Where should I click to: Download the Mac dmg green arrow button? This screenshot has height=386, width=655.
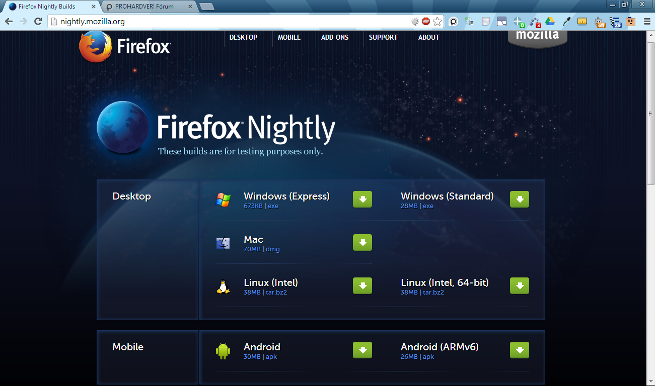(362, 242)
